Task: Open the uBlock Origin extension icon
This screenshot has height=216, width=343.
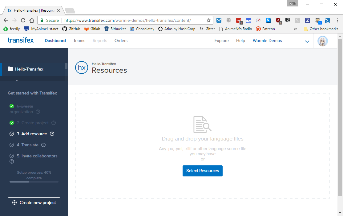Action: point(278,21)
